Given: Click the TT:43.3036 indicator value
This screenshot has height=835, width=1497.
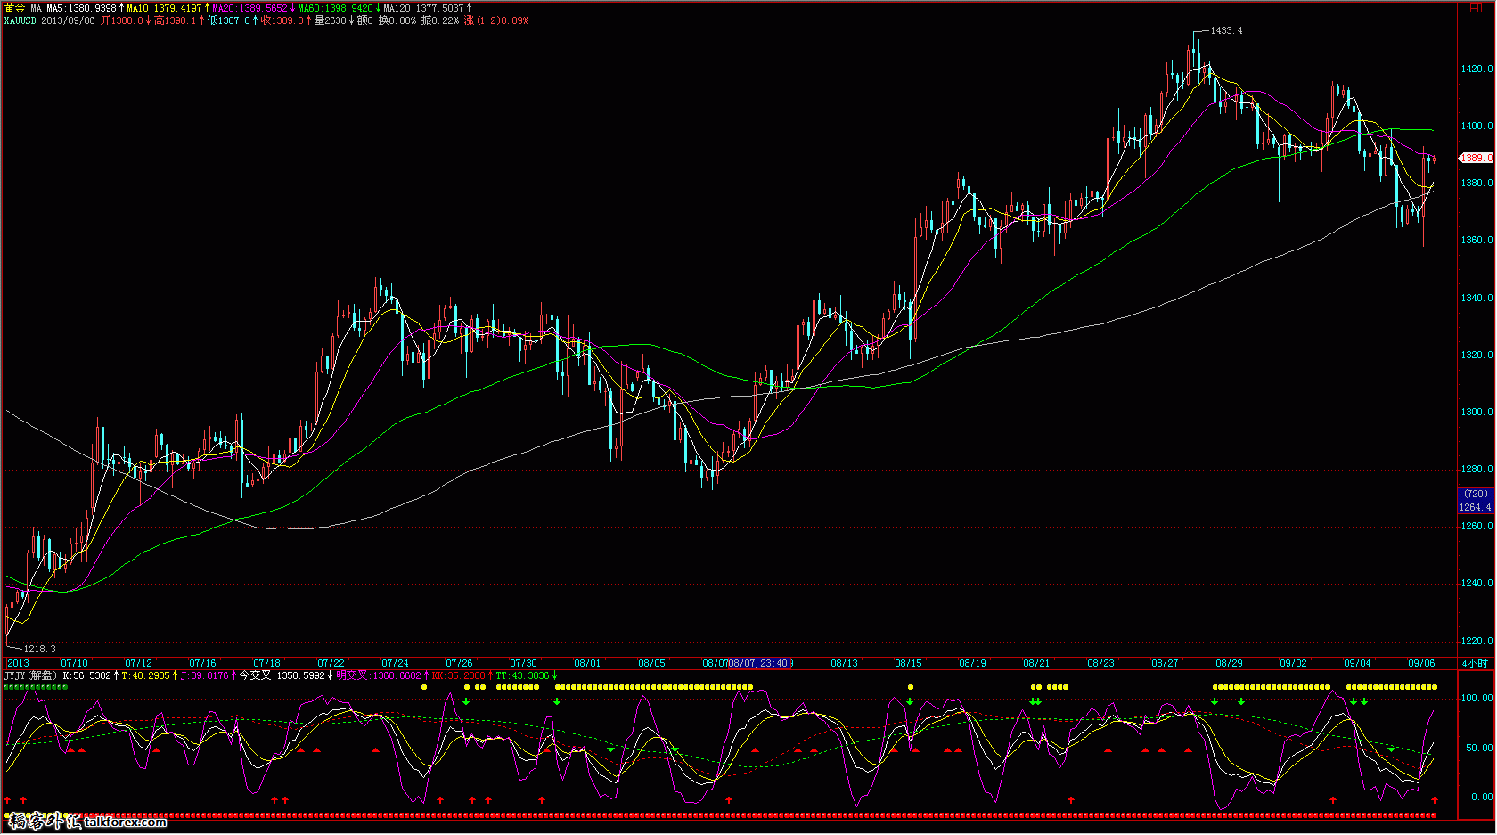Looking at the screenshot, I should pyautogui.click(x=522, y=675).
